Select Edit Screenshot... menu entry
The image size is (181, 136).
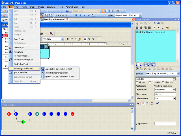click(24, 73)
